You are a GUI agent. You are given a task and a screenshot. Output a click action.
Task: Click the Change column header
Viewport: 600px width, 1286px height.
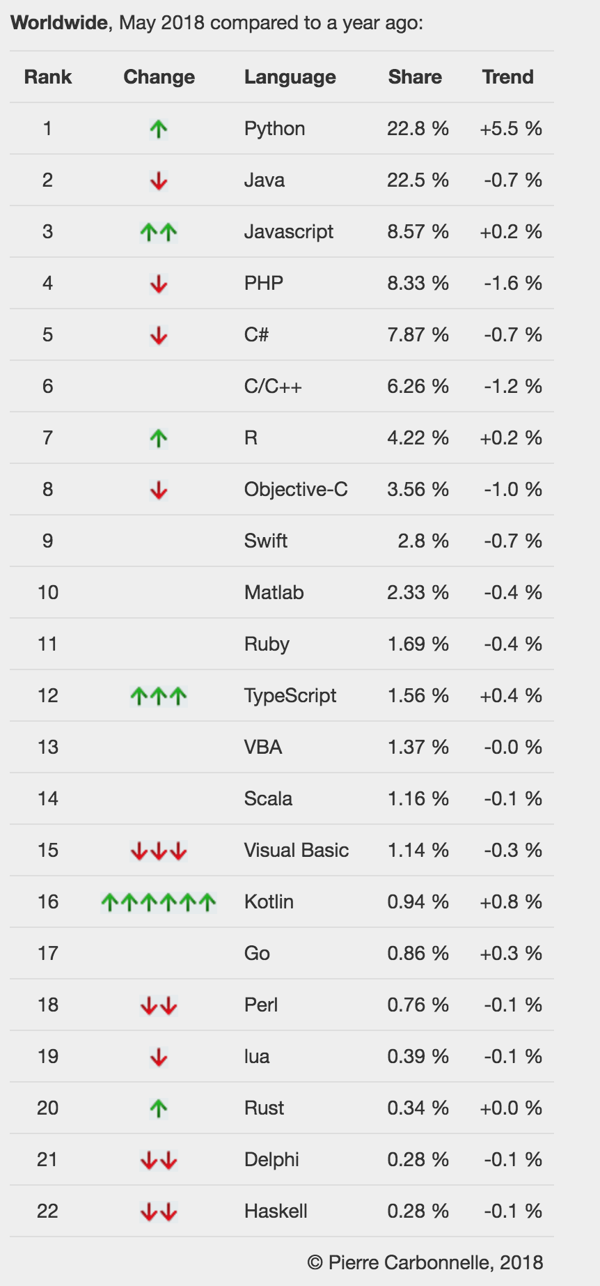click(x=159, y=77)
